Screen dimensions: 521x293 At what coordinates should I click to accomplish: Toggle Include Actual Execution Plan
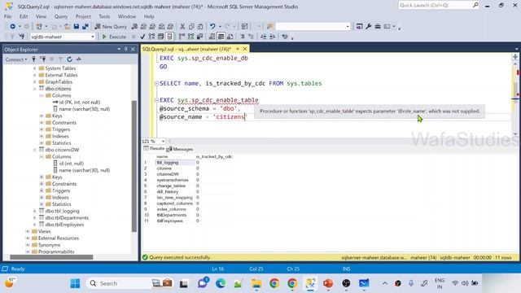pos(182,37)
